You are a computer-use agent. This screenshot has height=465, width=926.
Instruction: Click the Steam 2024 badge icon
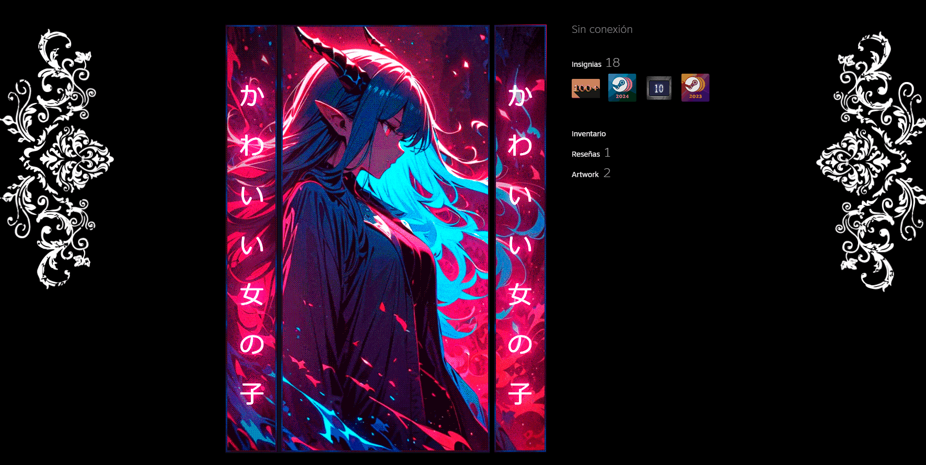coord(622,88)
